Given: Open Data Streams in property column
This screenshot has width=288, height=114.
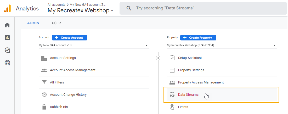Looking at the screenshot, I should [188, 95].
